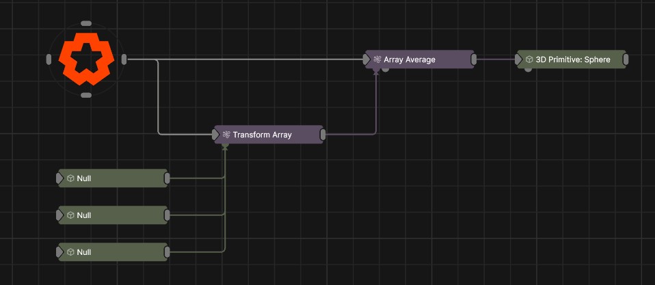Click the root node's right output port
655x285 pixels.
coord(124,59)
